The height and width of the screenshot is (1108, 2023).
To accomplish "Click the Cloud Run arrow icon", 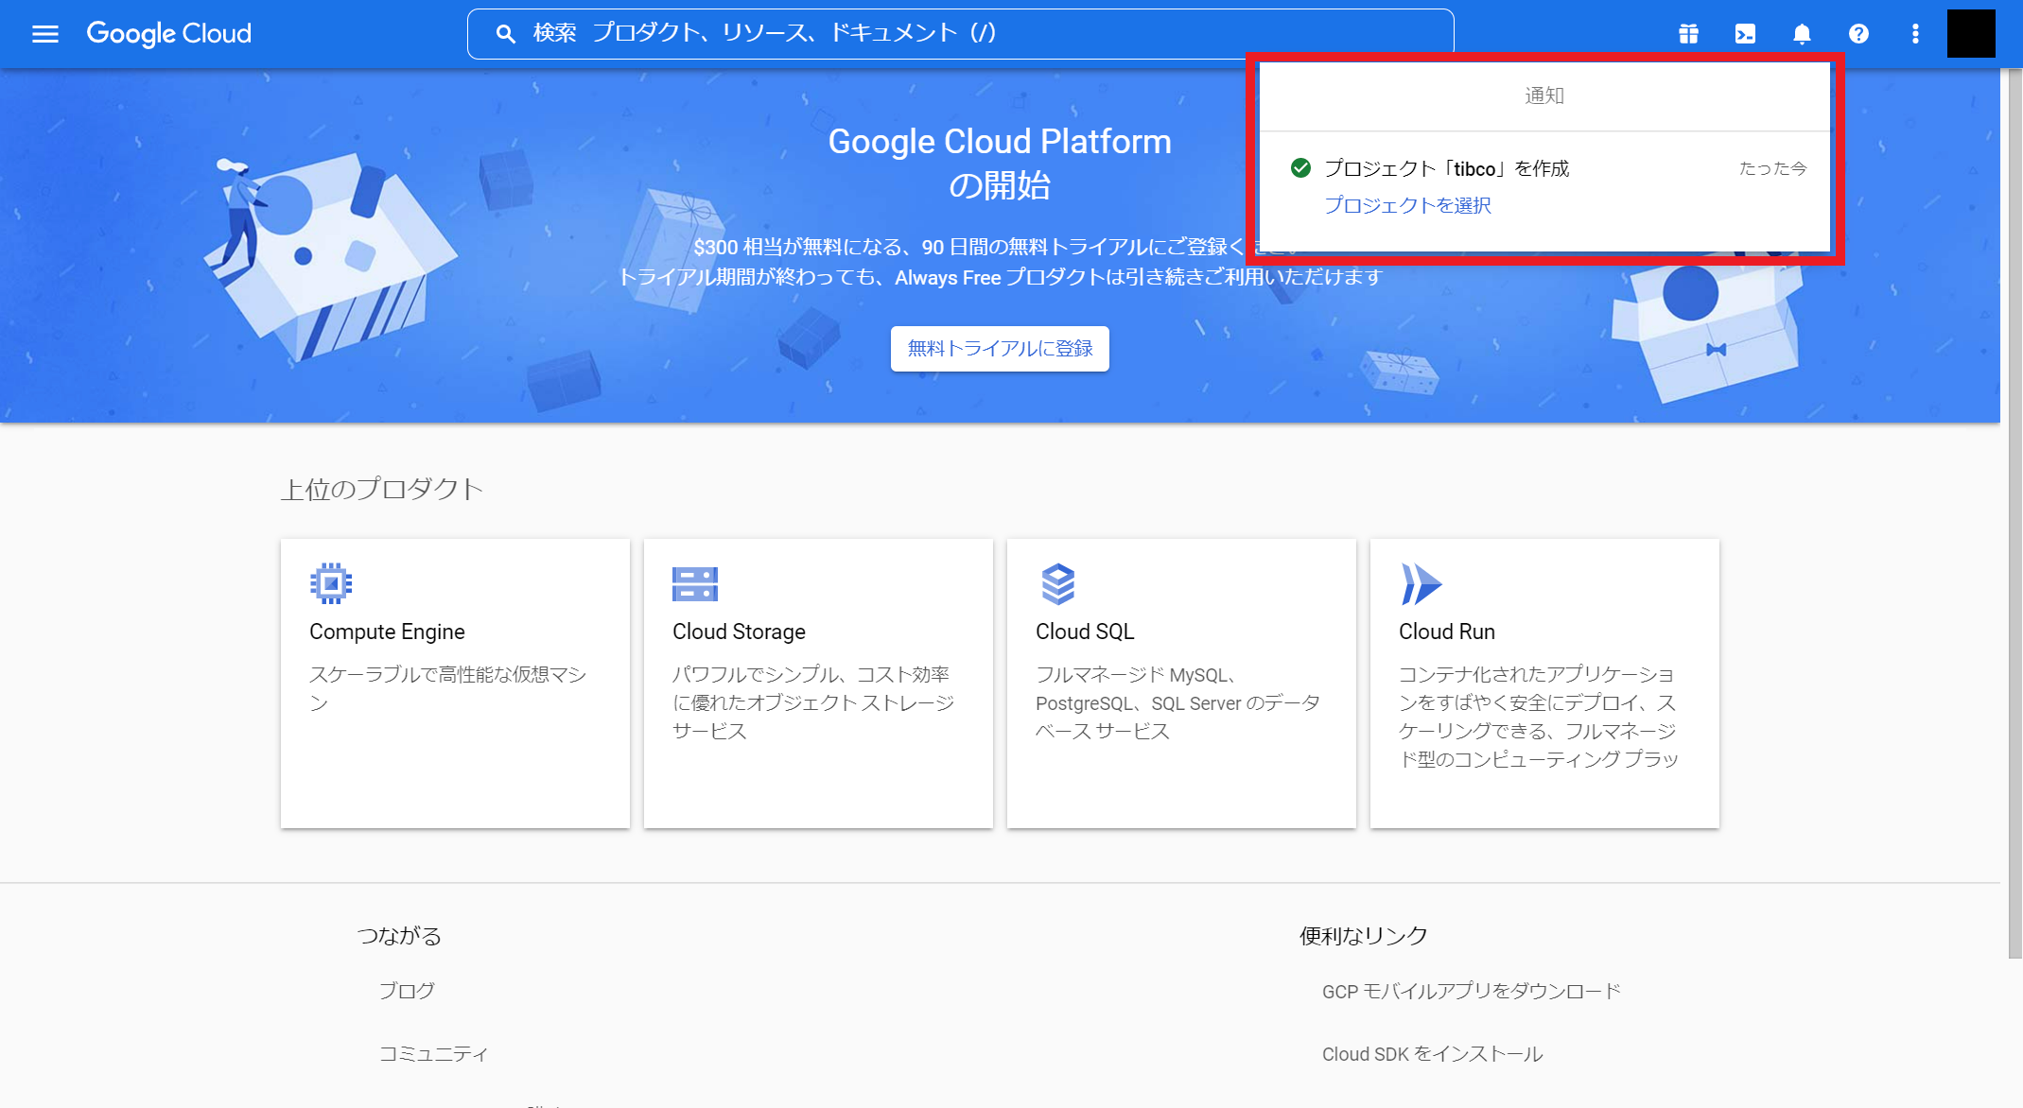I will 1421,583.
